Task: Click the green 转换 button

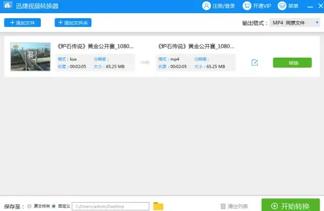Action: [x=292, y=63]
